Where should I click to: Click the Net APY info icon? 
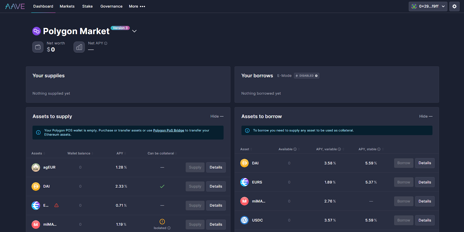[x=106, y=43]
